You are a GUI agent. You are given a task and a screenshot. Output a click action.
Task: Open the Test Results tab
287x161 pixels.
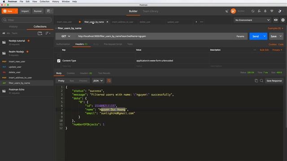pyautogui.click(x=104, y=73)
